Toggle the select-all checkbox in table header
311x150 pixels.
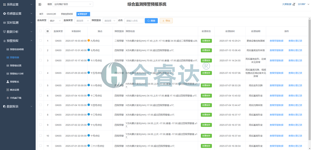click(x=40, y=31)
